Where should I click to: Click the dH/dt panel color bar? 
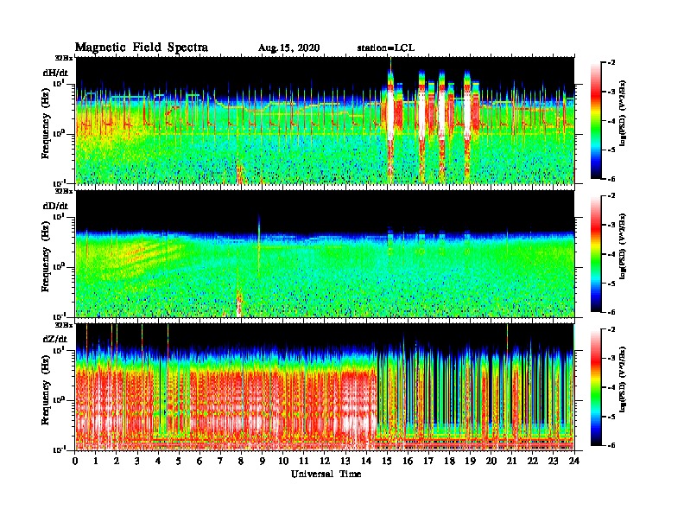[596, 121]
